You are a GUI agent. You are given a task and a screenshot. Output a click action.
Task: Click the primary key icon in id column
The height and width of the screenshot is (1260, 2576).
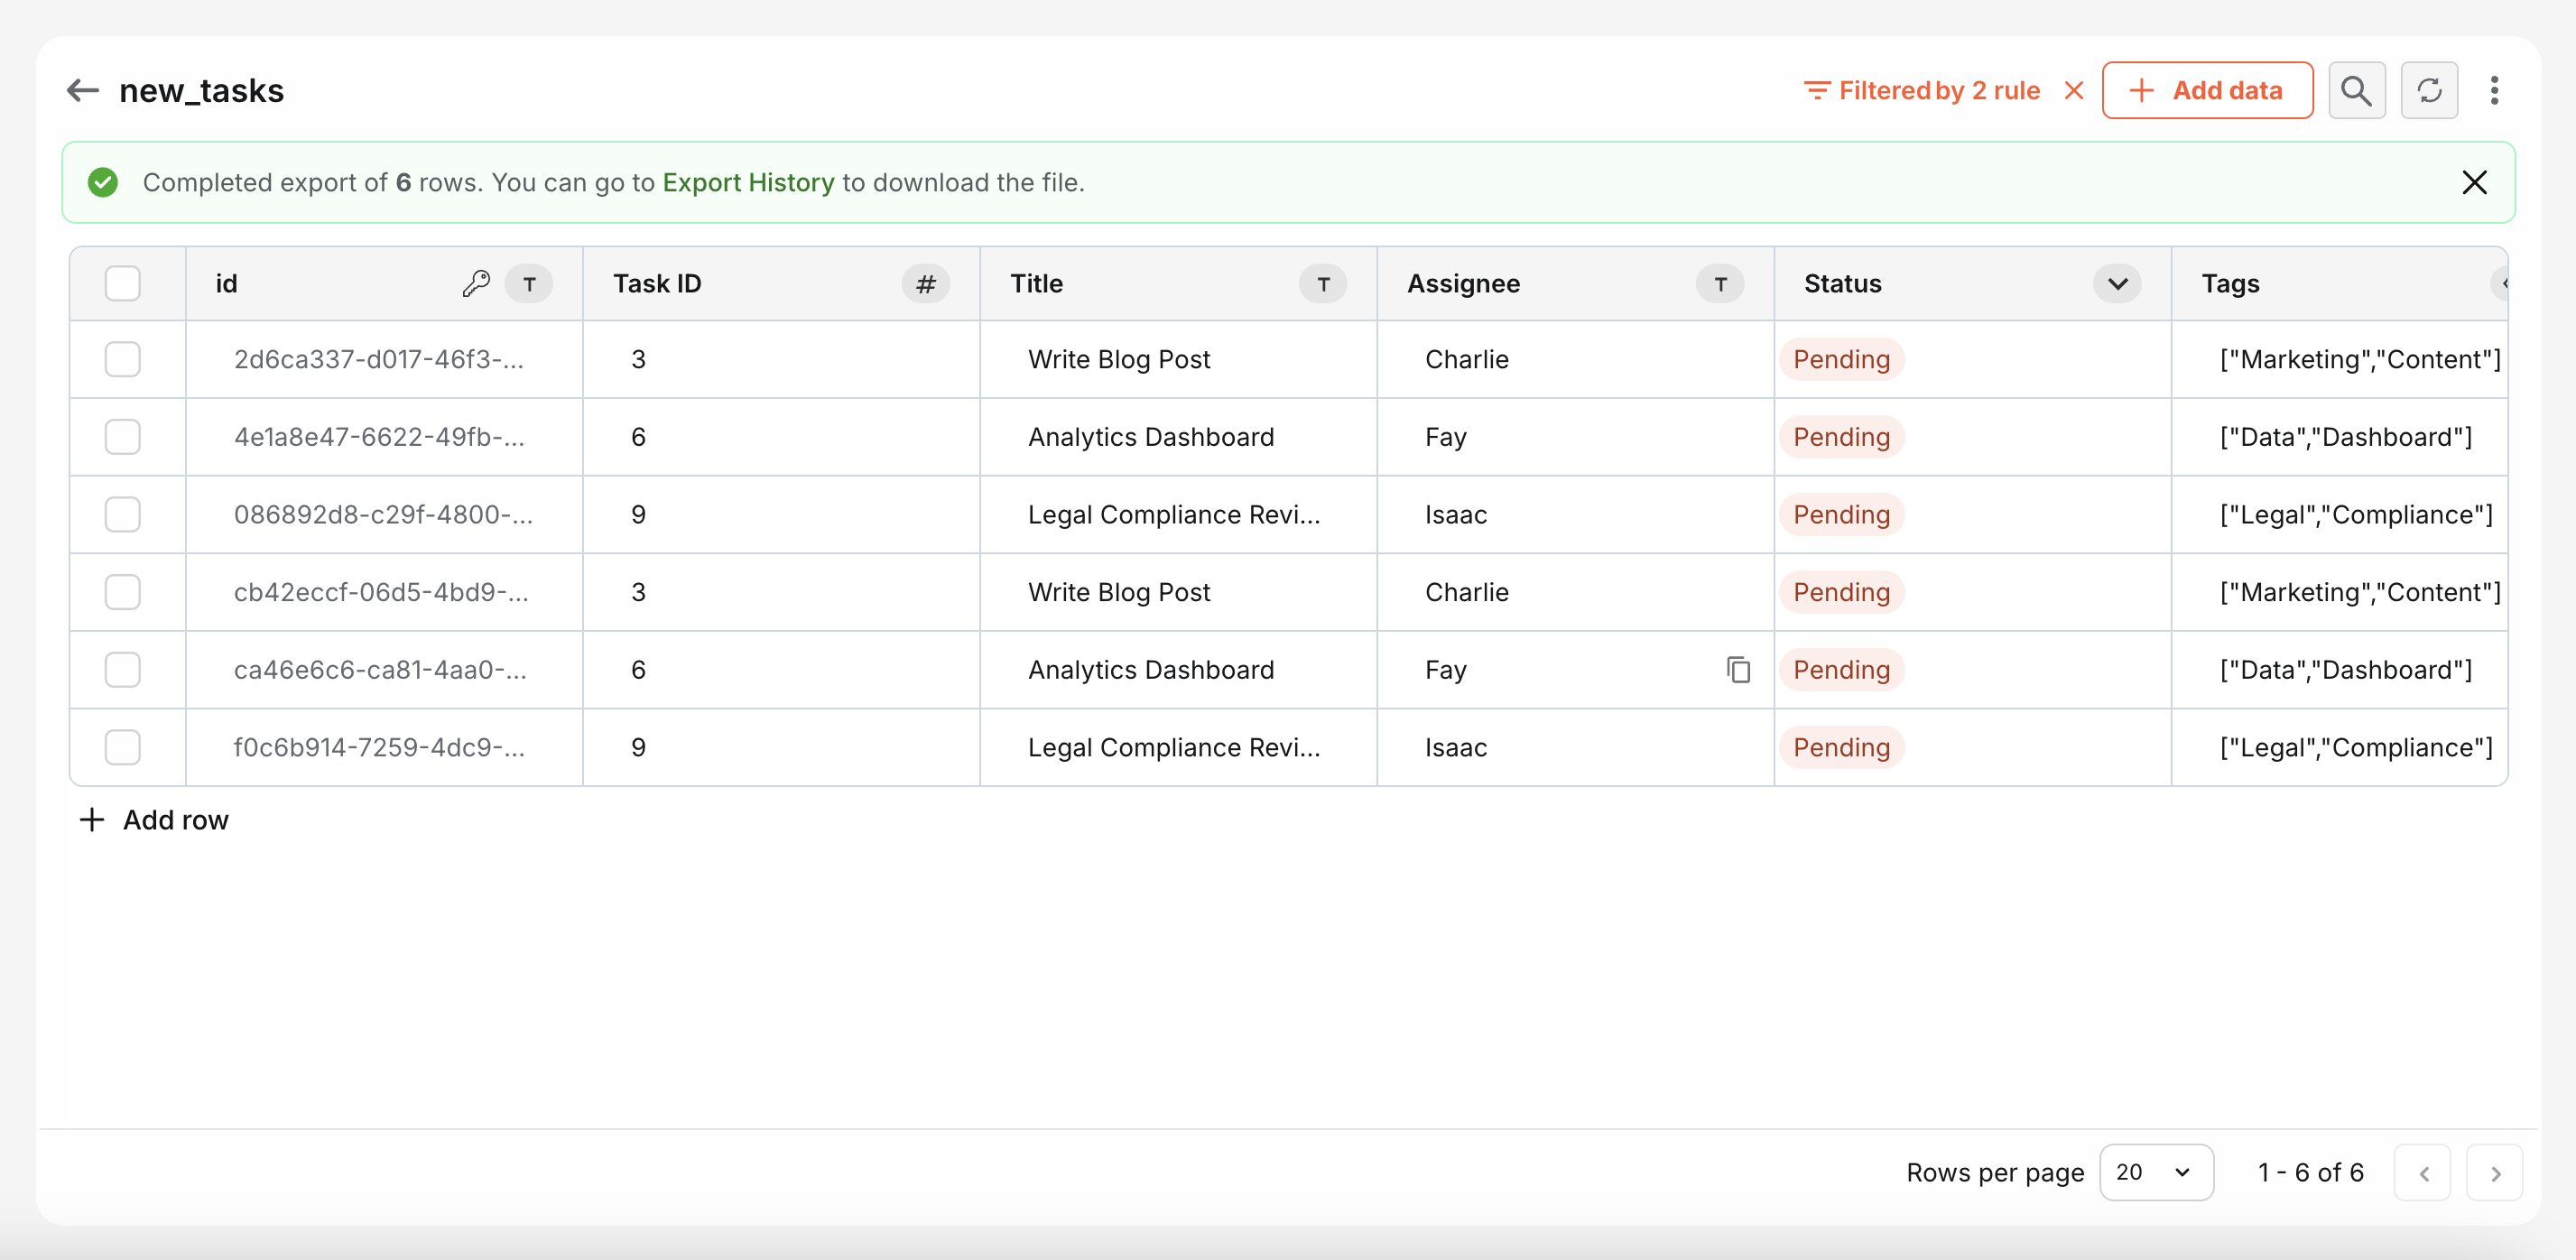click(476, 284)
